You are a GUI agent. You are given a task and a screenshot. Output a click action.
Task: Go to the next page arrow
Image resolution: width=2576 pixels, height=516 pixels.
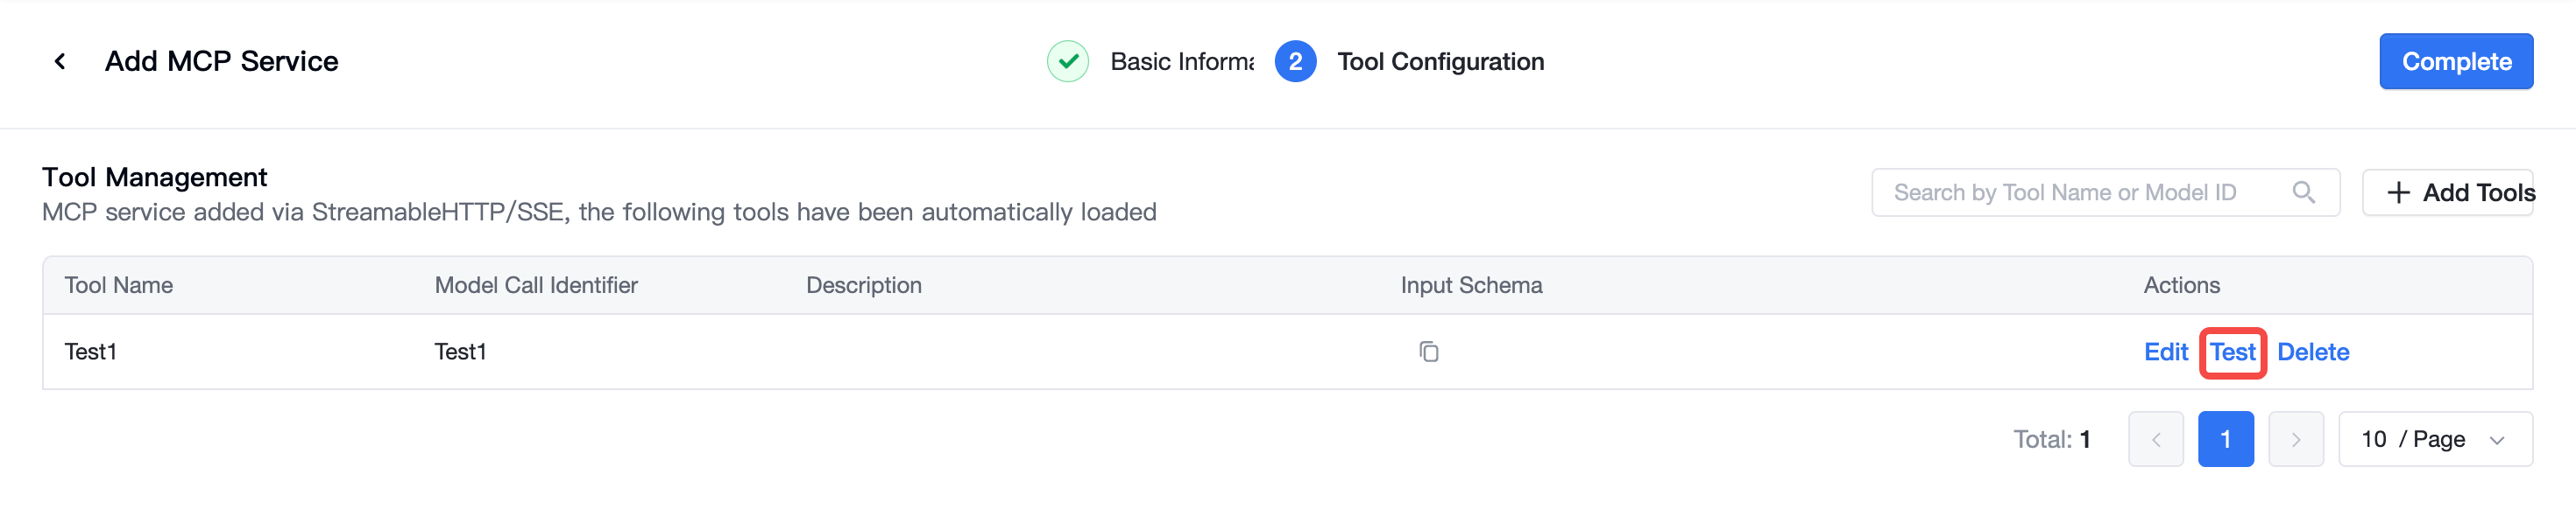point(2295,439)
